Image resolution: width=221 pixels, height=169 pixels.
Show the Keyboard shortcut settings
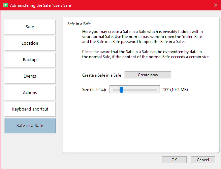[30, 109]
